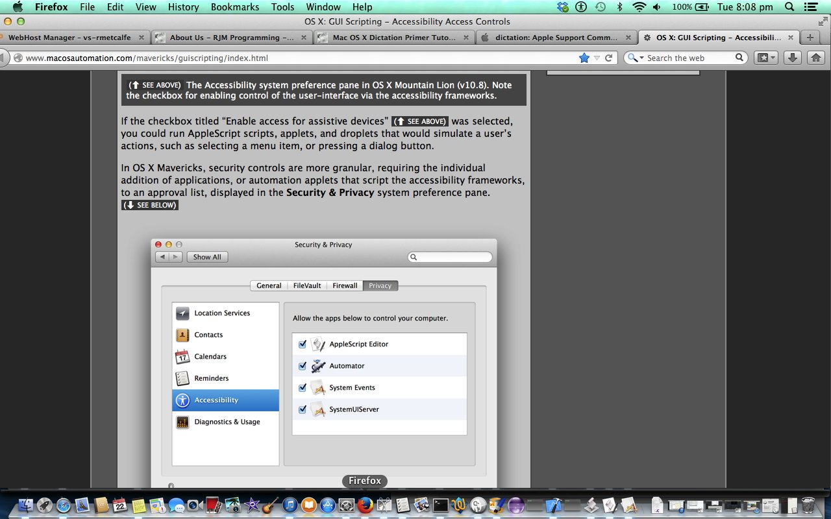Open the Time Machine menu bar icon

coord(601,7)
